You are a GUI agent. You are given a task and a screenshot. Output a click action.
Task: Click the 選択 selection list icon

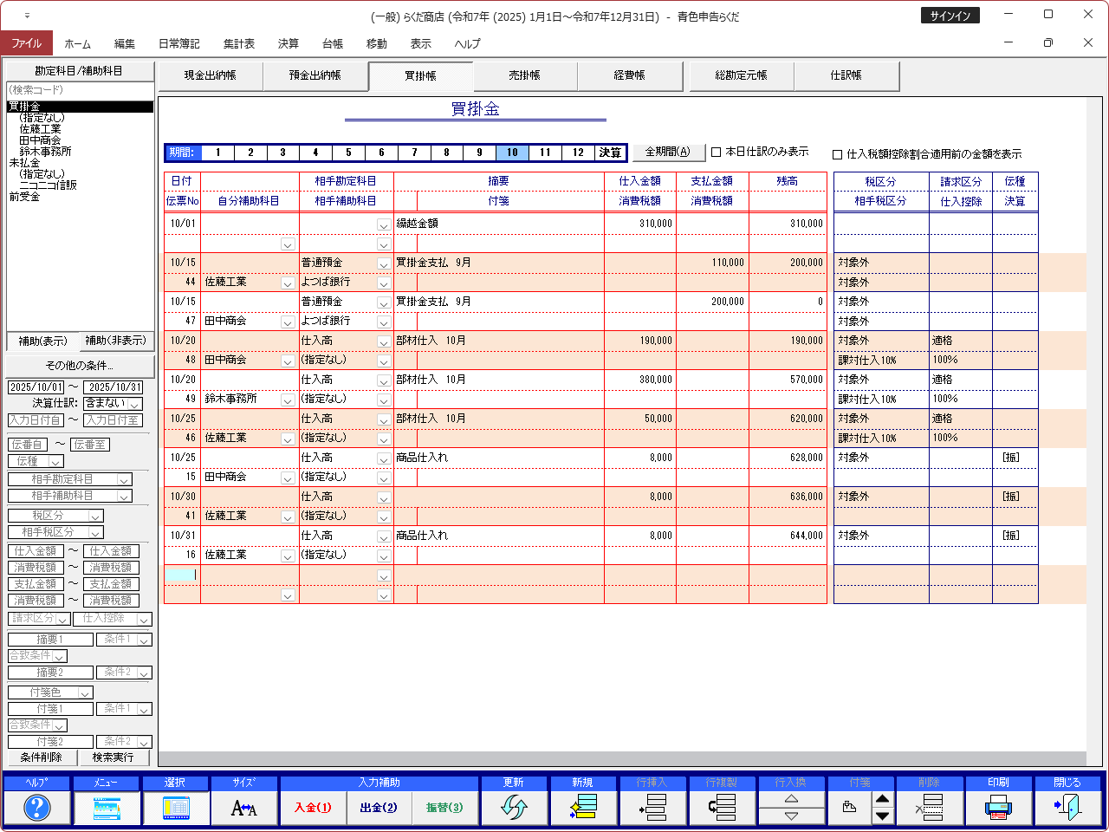[175, 808]
